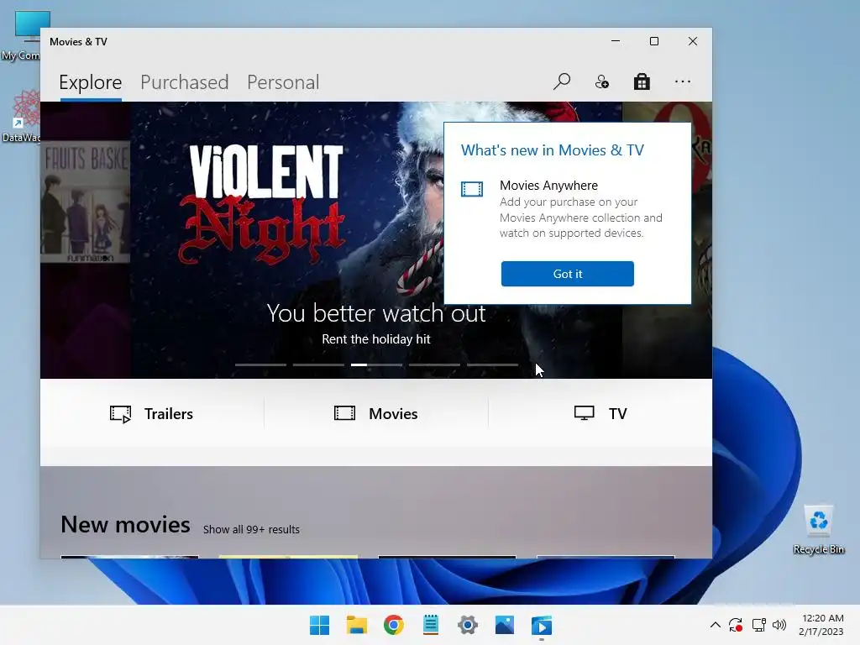Select the Recycle Bin desktop icon
Screen dimensions: 860x645
(819, 530)
